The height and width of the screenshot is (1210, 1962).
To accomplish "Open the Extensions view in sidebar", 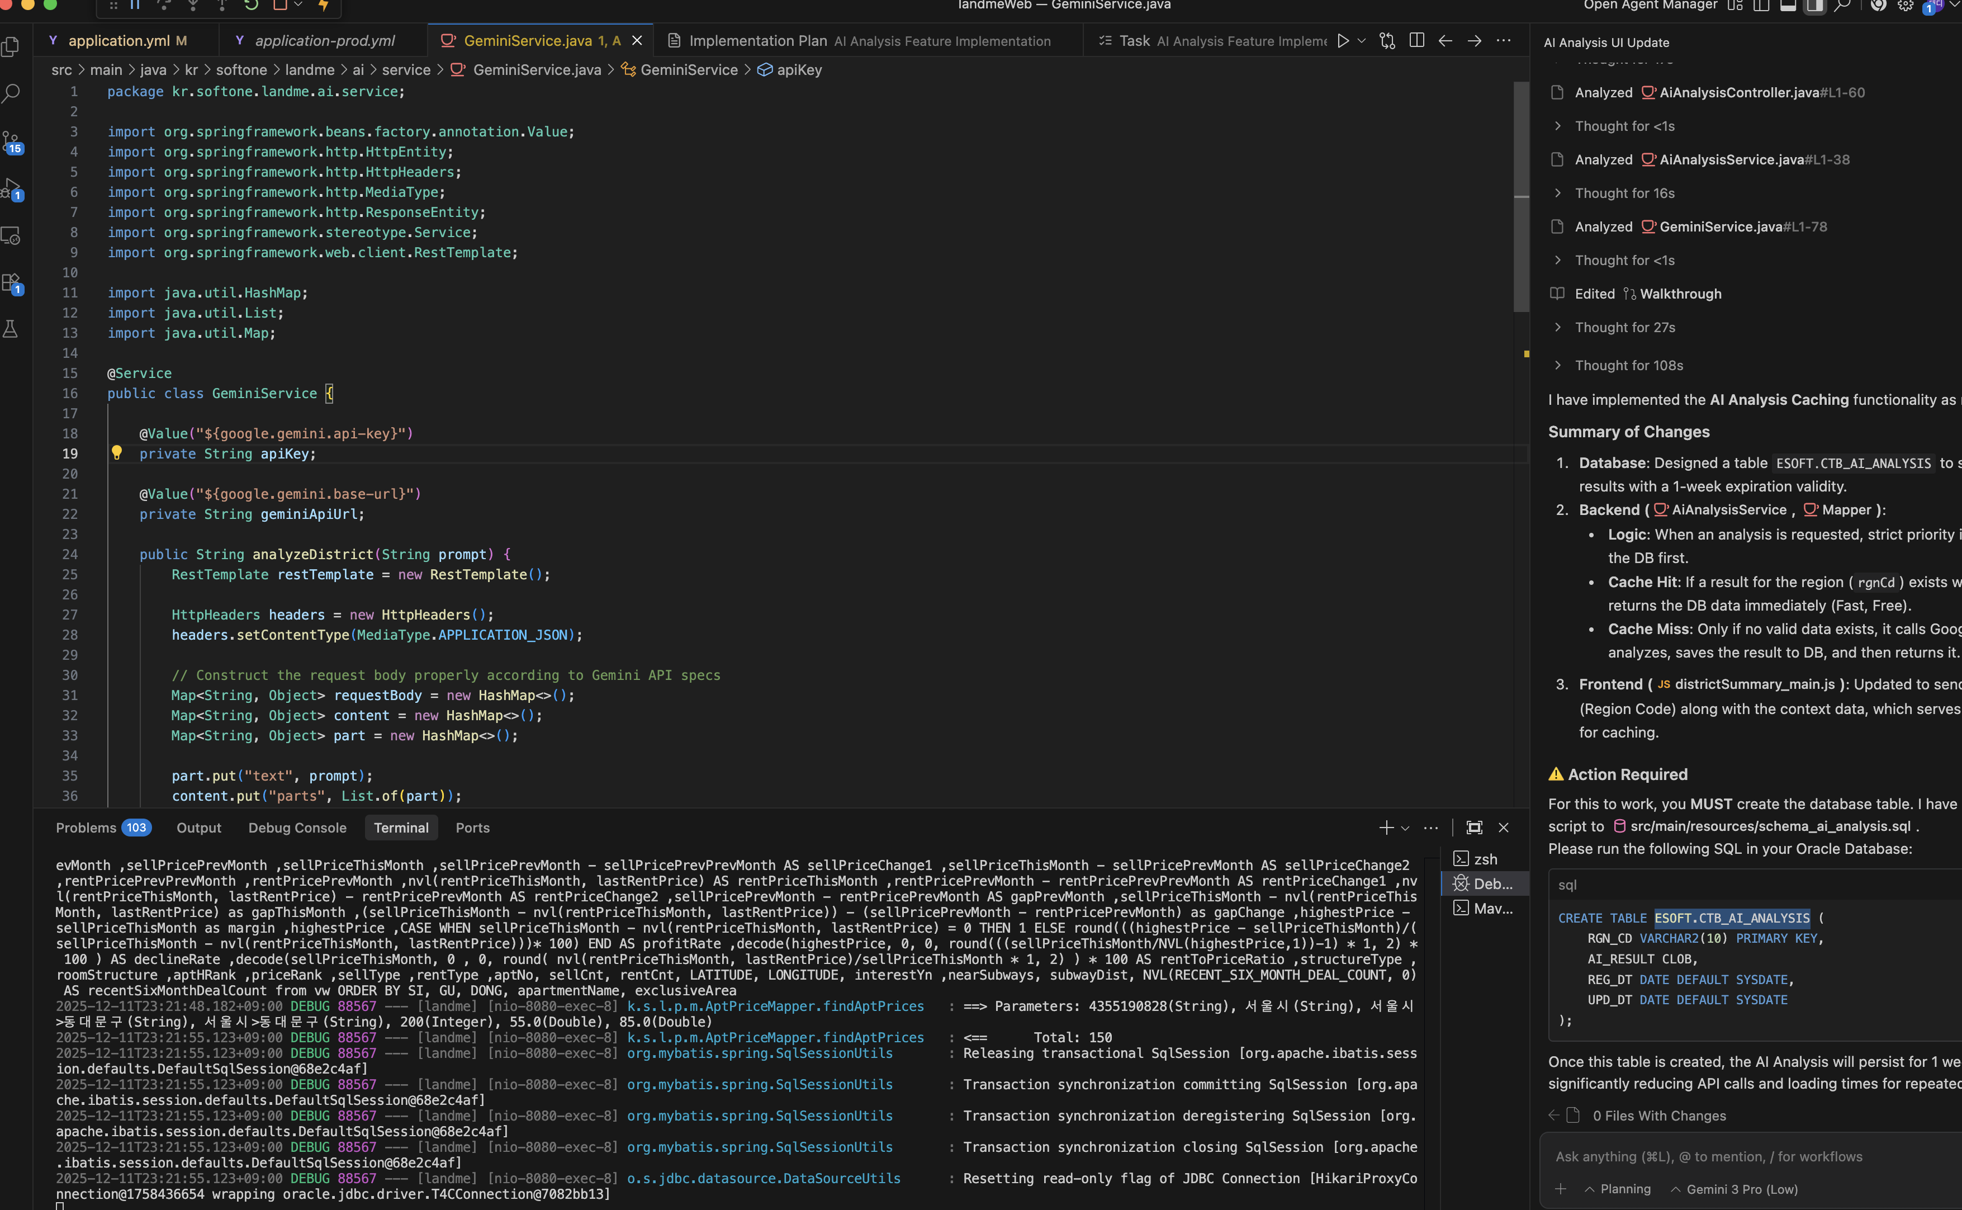I will coord(12,282).
